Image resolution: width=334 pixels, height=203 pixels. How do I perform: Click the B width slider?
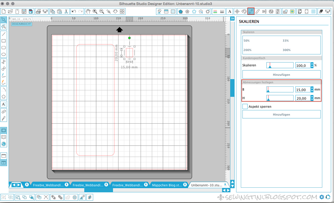[280, 89]
